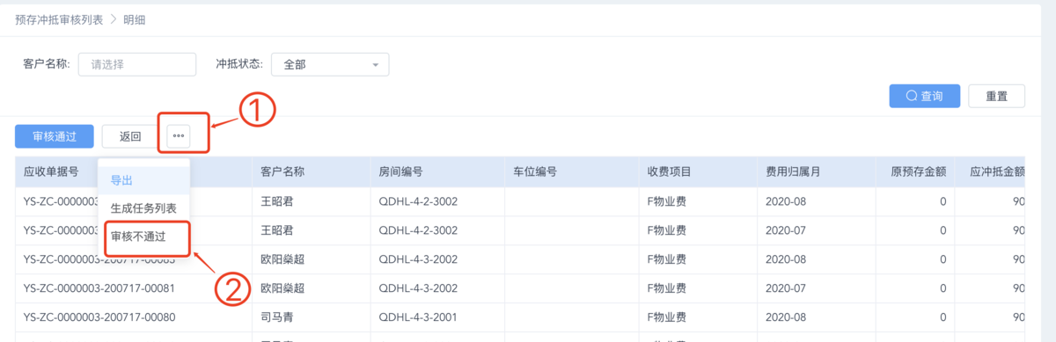Click the 重置 button
This screenshot has width=1056, height=342.
pyautogui.click(x=996, y=96)
